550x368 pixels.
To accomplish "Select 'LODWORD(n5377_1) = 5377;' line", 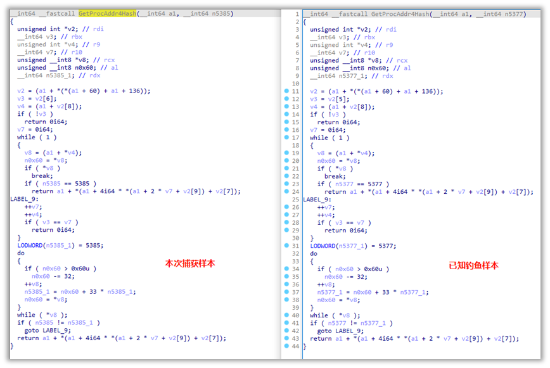I will (x=353, y=246).
